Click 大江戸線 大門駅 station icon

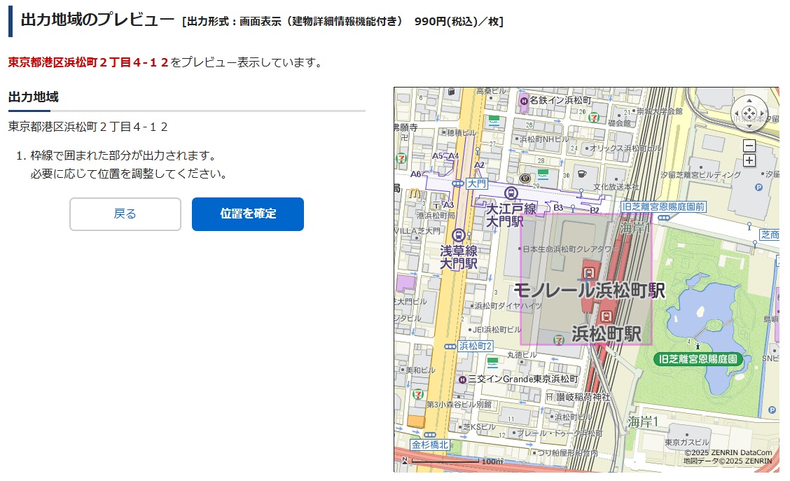tap(511, 193)
